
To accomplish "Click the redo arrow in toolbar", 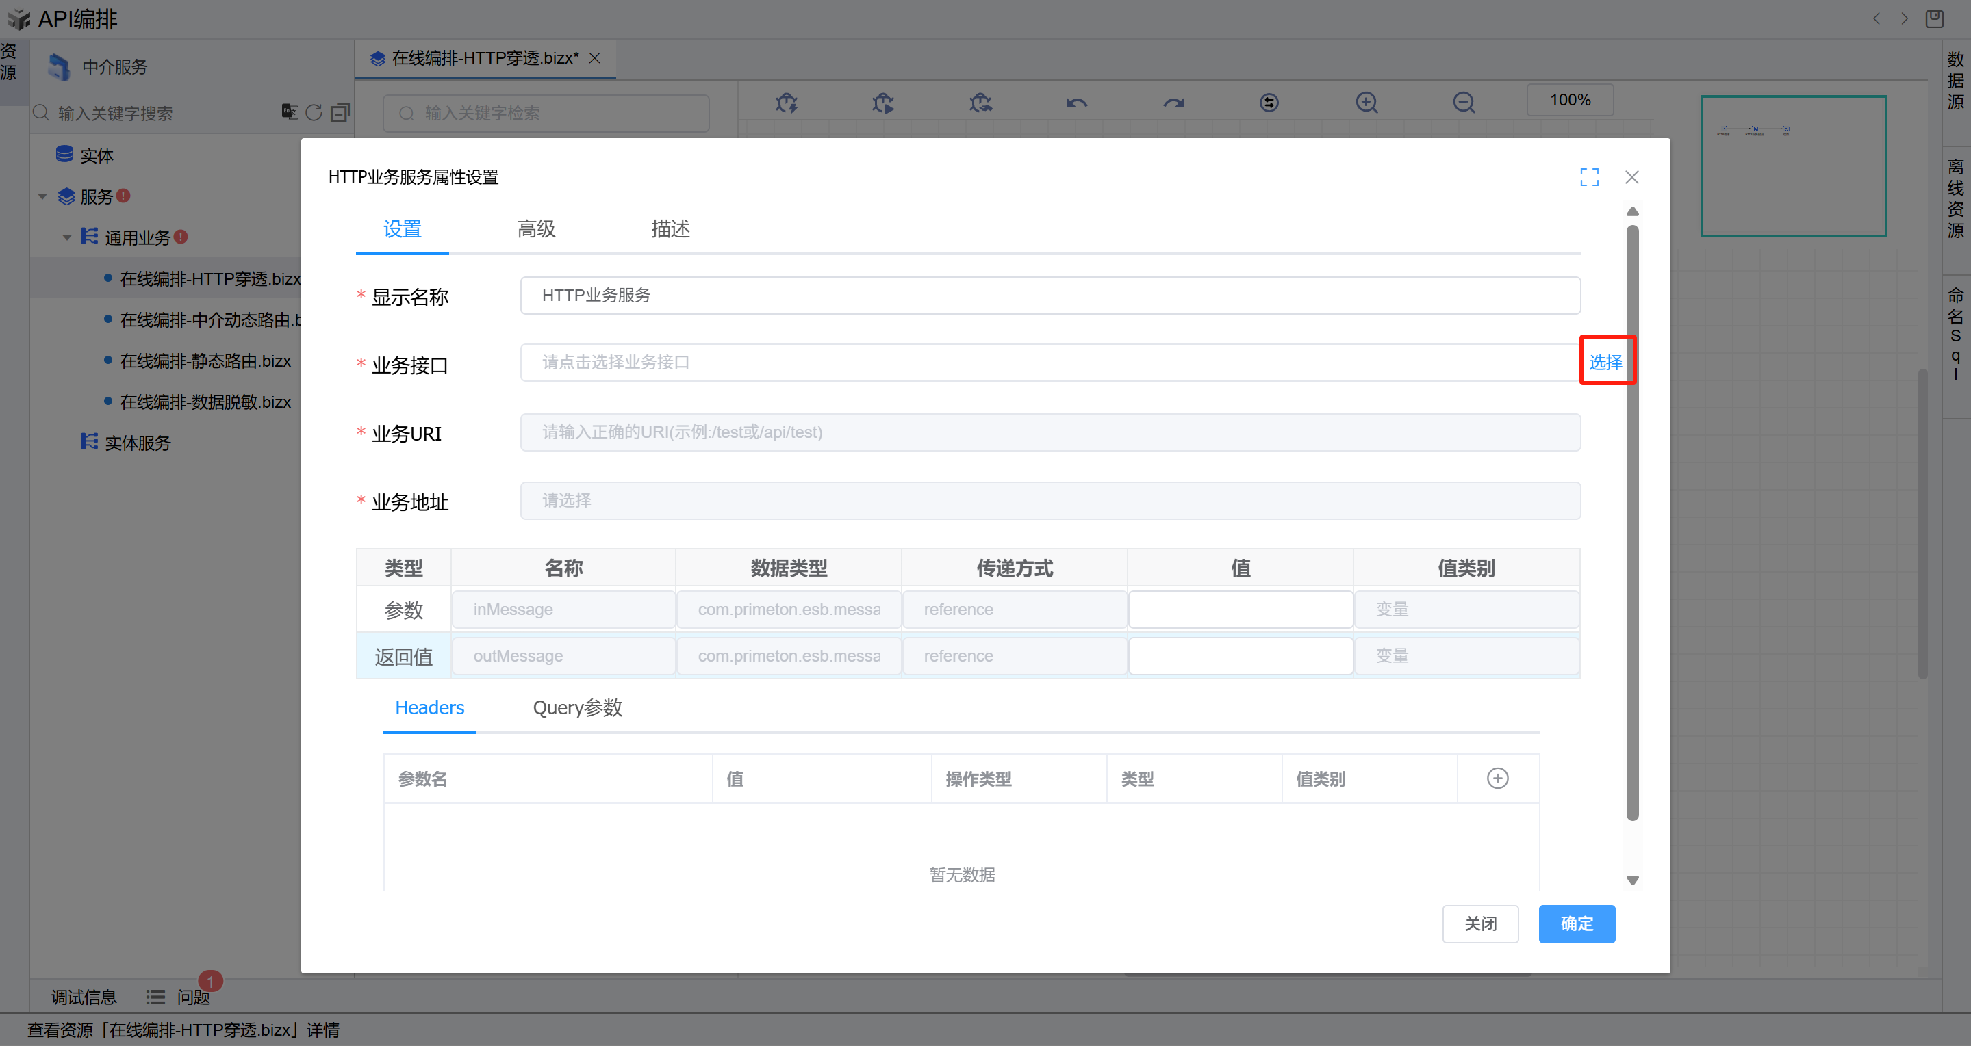I will [x=1173, y=103].
